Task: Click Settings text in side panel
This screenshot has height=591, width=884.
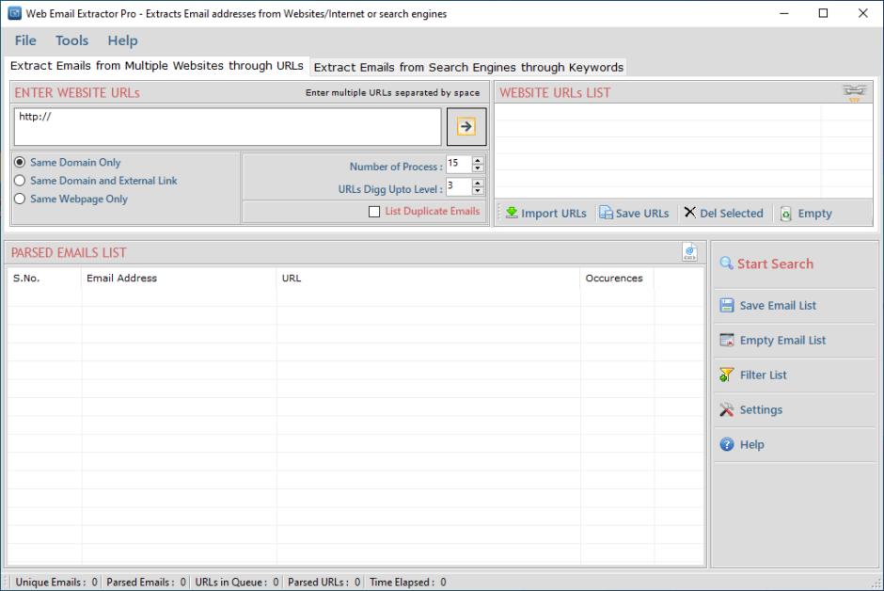Action: click(761, 410)
